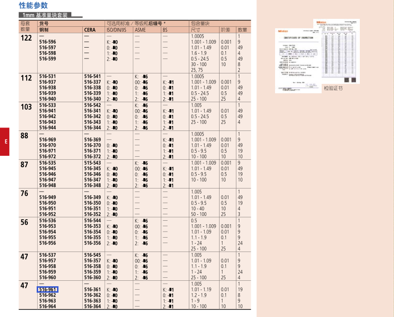Click CERA part number 516-372
The width and height of the screenshot is (394, 317).
click(x=93, y=156)
